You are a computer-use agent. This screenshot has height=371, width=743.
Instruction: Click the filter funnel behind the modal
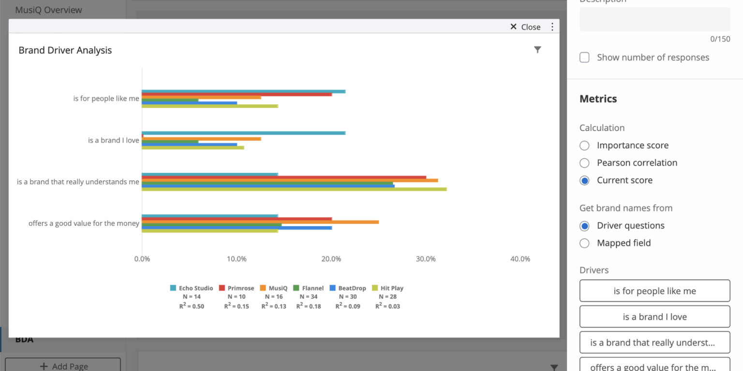click(x=554, y=367)
